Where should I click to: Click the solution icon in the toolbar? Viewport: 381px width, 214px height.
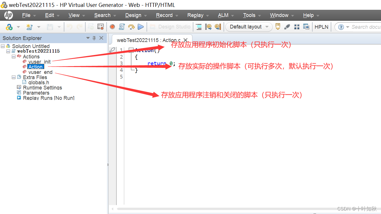click(9, 27)
